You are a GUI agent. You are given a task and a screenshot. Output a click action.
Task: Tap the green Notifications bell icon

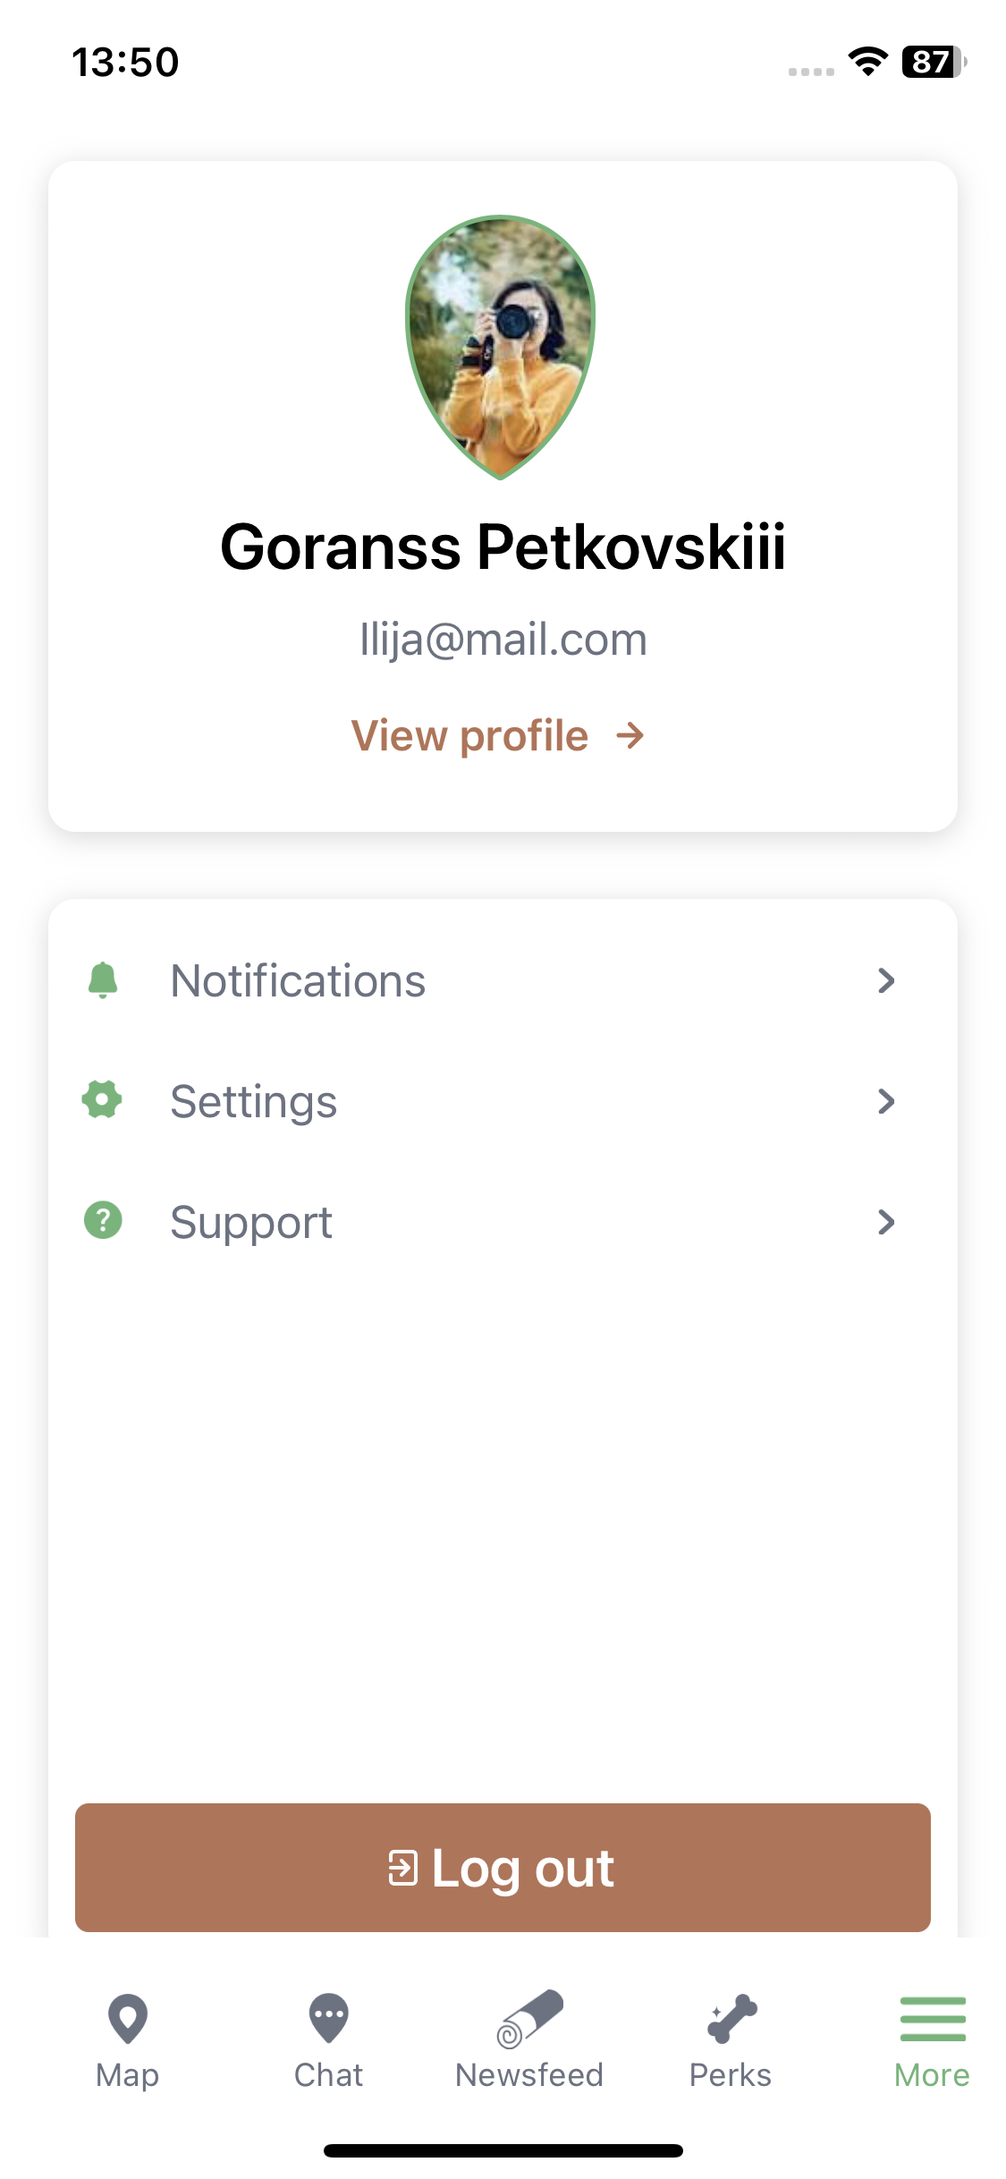pos(103,980)
